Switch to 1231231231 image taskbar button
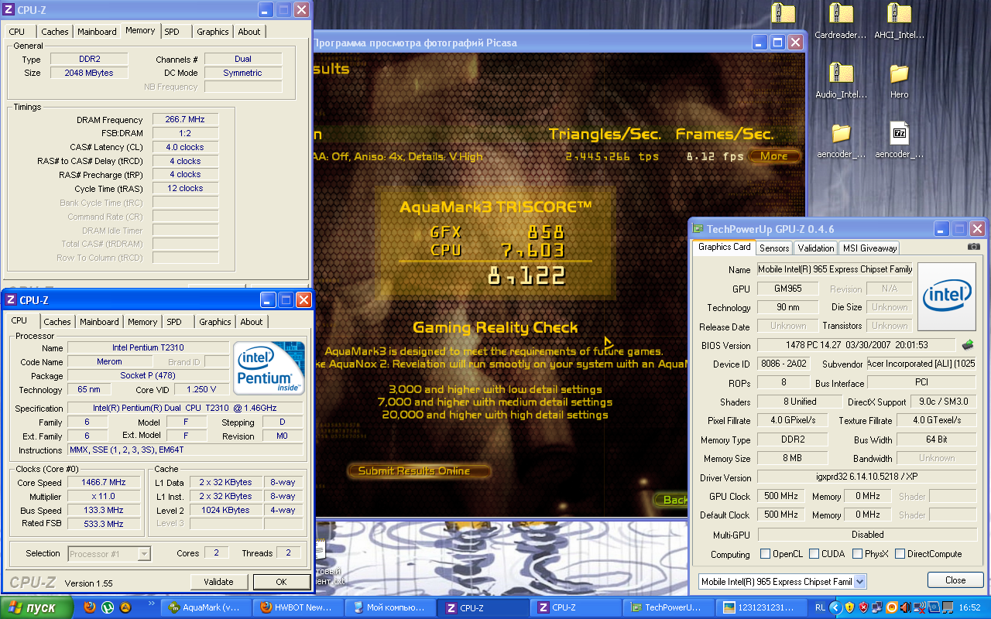The height and width of the screenshot is (619, 991). coord(760,607)
